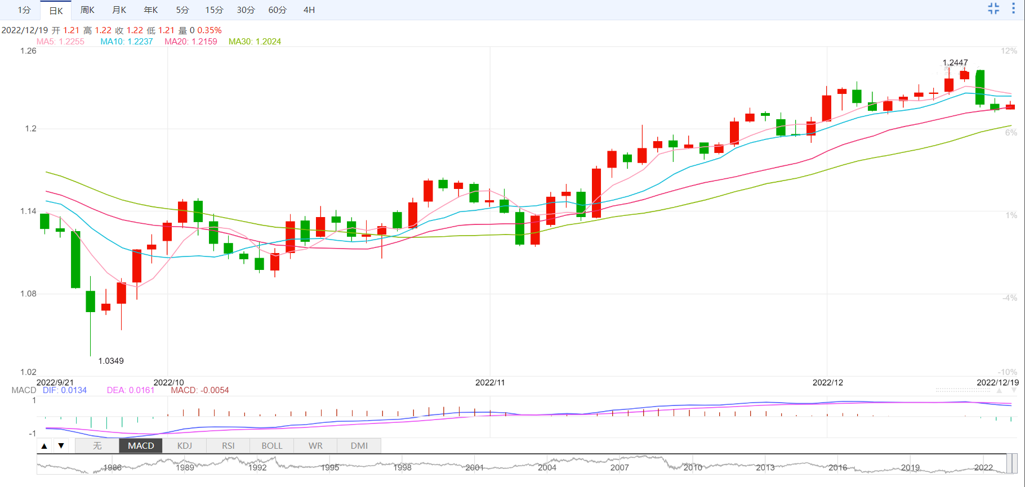Show the WR indicator

(x=315, y=446)
